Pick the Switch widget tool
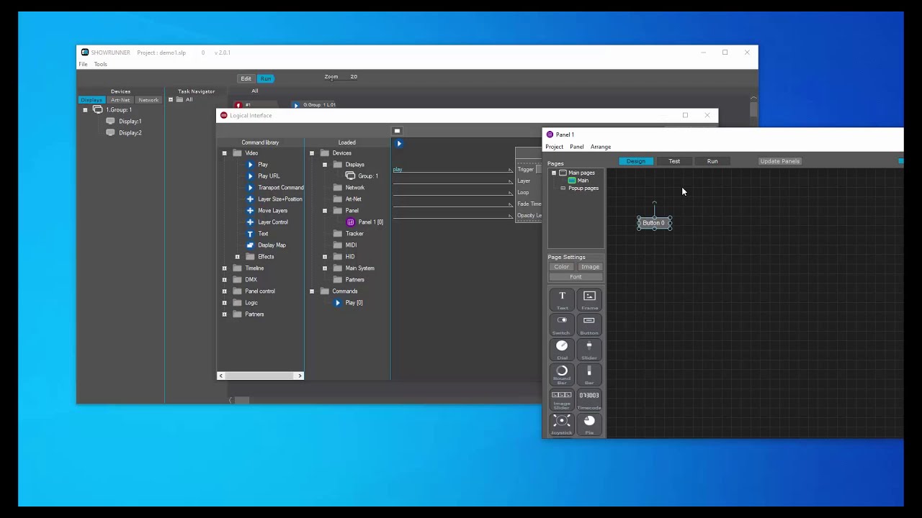Viewport: 922px width, 518px height. [x=562, y=324]
